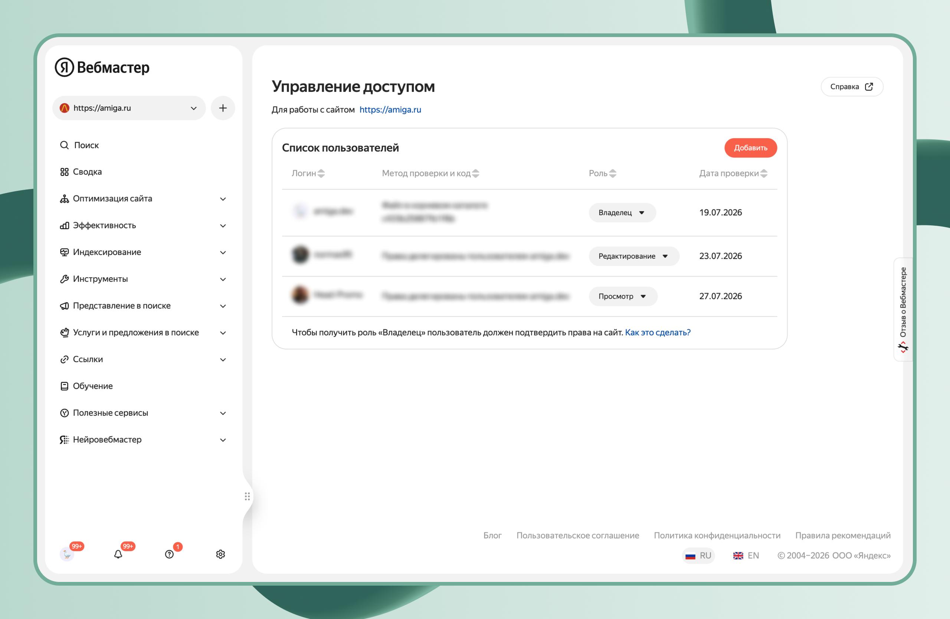The width and height of the screenshot is (950, 619).
Task: Open Правила рекомендаций footer link
Action: (x=843, y=535)
